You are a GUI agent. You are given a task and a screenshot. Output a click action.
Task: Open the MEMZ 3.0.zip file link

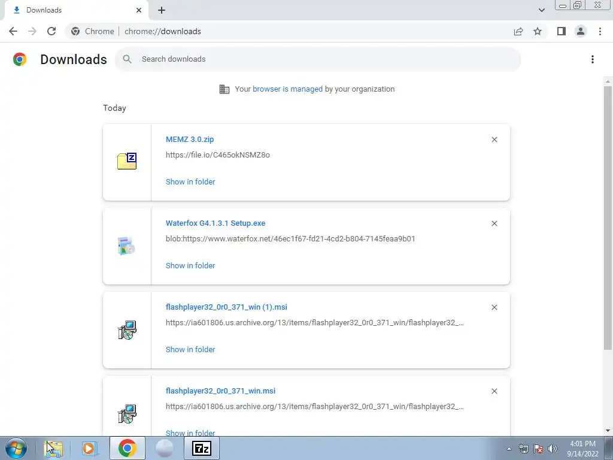click(190, 139)
